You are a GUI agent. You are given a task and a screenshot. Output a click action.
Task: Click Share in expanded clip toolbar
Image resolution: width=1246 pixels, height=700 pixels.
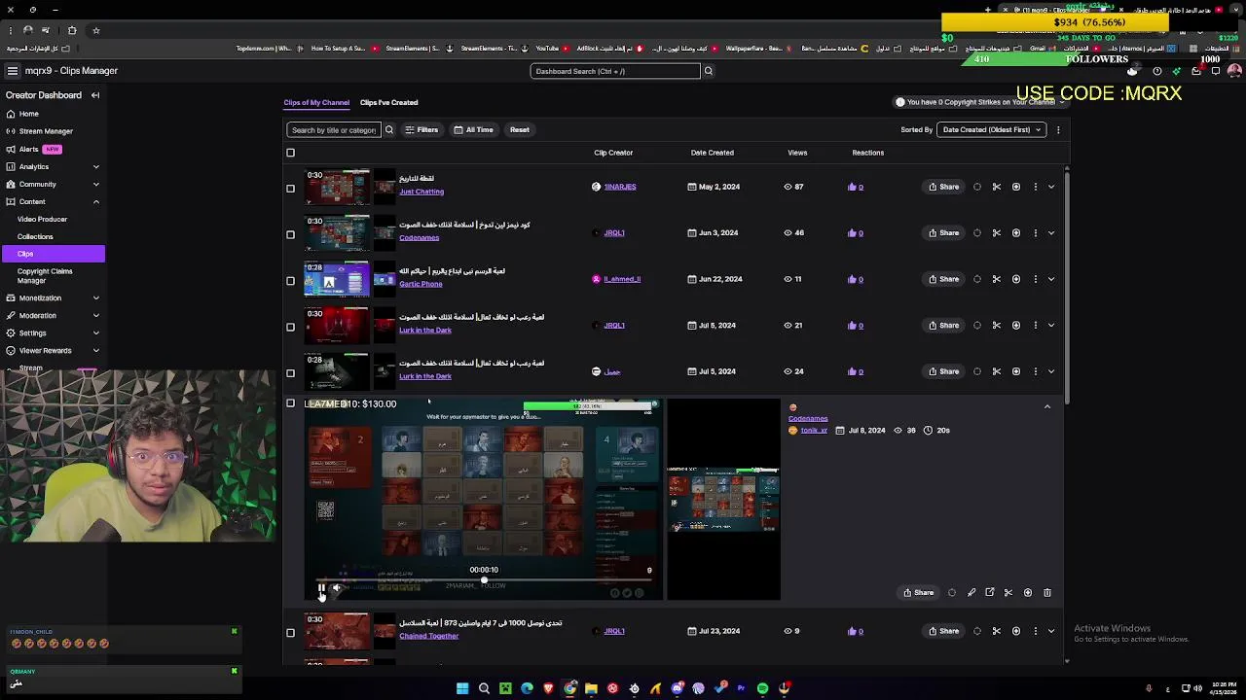coord(918,592)
